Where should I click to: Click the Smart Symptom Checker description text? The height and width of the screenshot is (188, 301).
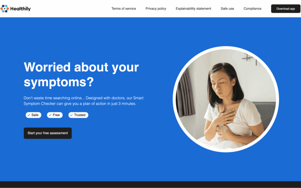(x=83, y=101)
